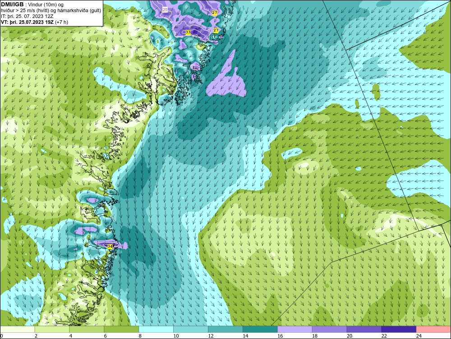Click the 2–4 m/s light green legend swatch
This screenshot has height=339, width=451.
pos(52,329)
